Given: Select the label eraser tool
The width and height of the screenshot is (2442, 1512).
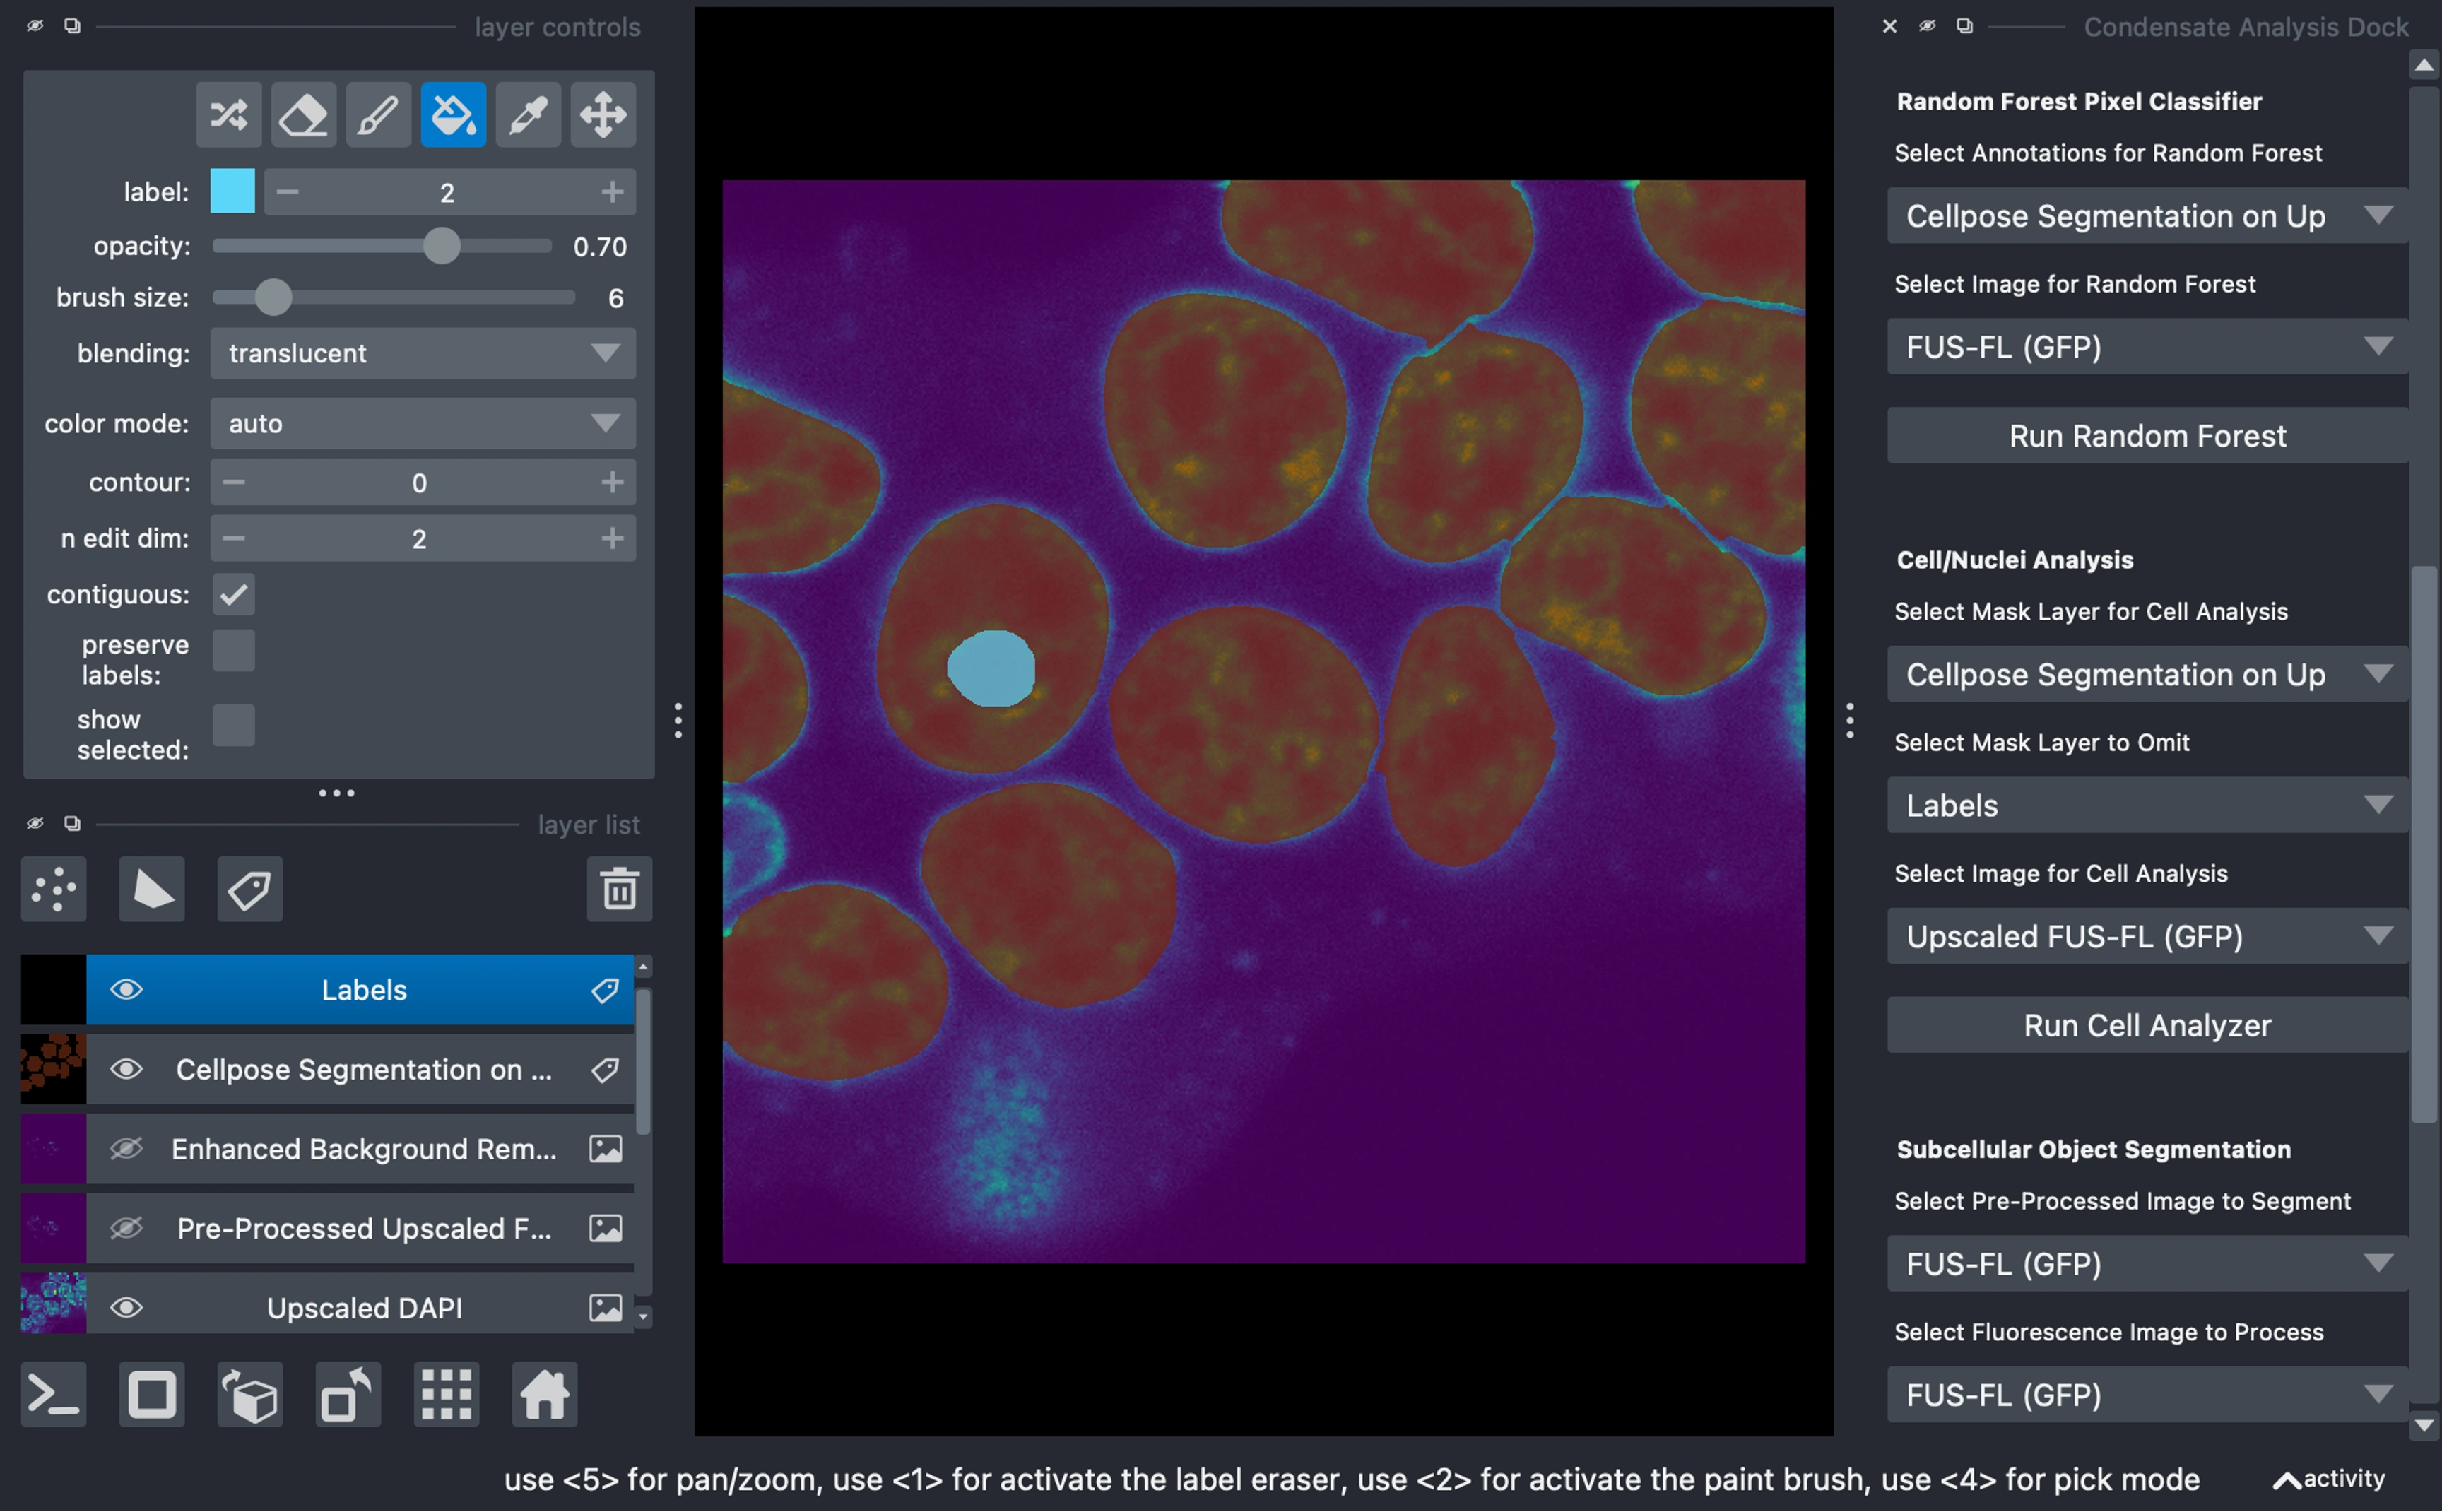Looking at the screenshot, I should coord(303,115).
